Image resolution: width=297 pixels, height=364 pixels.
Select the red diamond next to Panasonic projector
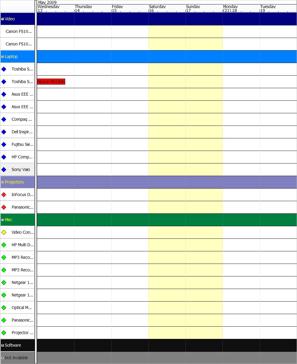click(4, 207)
